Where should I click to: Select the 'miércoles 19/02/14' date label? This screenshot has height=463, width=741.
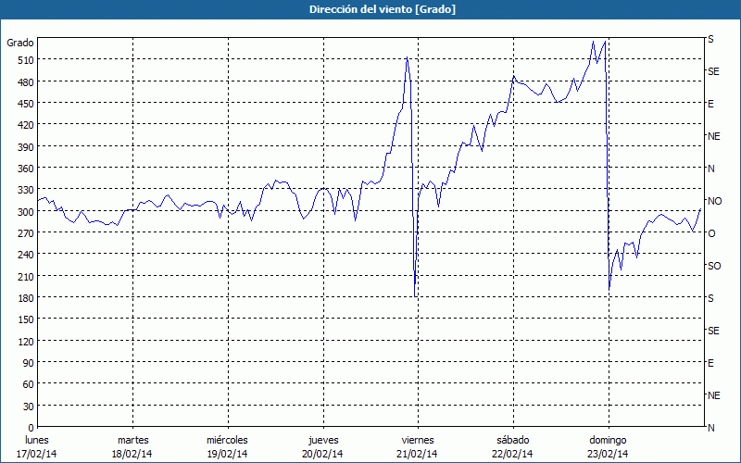(227, 446)
